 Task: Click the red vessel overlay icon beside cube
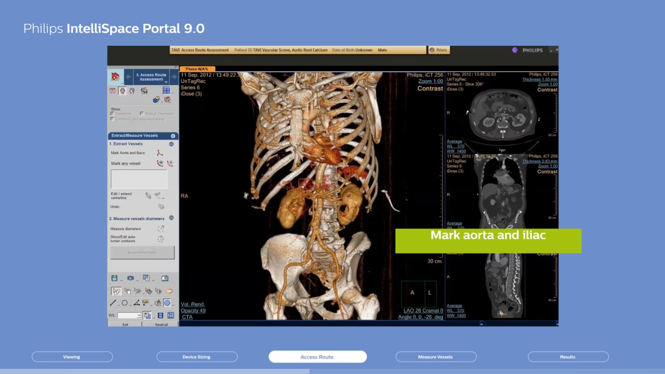pos(167,100)
